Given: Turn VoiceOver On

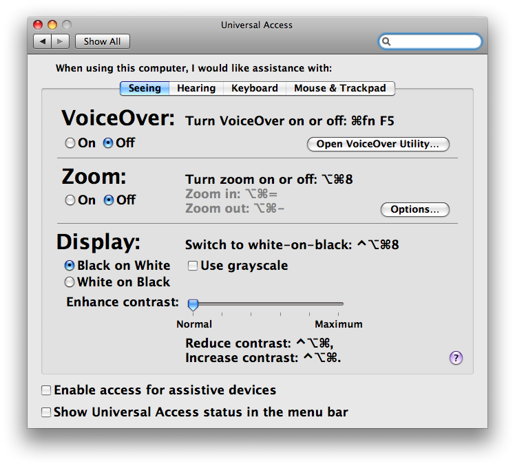Looking at the screenshot, I should (70, 143).
